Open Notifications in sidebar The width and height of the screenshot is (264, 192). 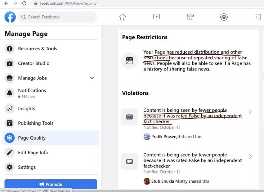[51, 93]
